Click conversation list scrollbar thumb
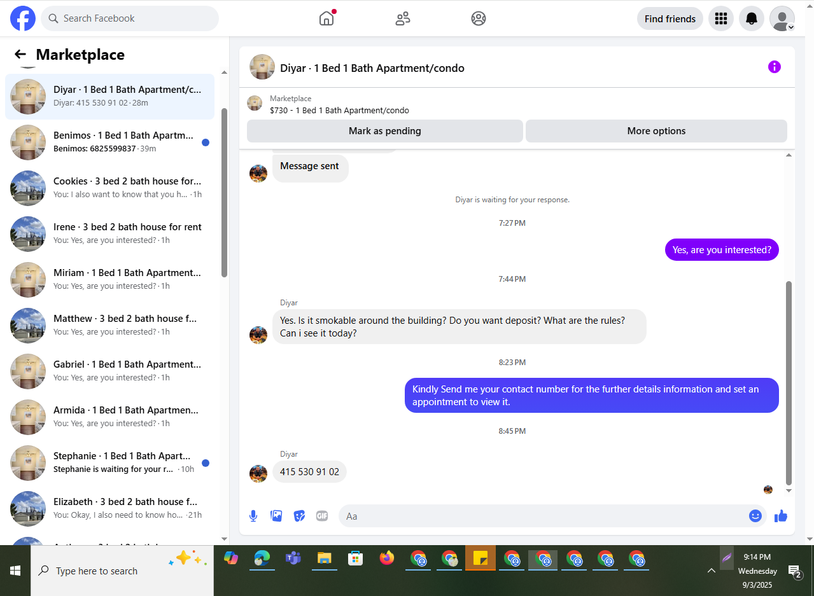This screenshot has width=814, height=596. (224, 192)
